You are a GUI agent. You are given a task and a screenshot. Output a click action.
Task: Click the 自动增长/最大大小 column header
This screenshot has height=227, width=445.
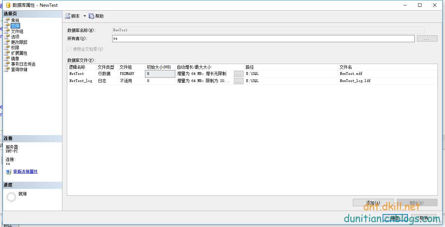[x=210, y=67]
